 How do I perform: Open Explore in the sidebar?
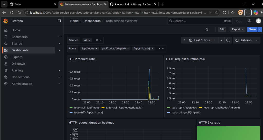(x=17, y=57)
